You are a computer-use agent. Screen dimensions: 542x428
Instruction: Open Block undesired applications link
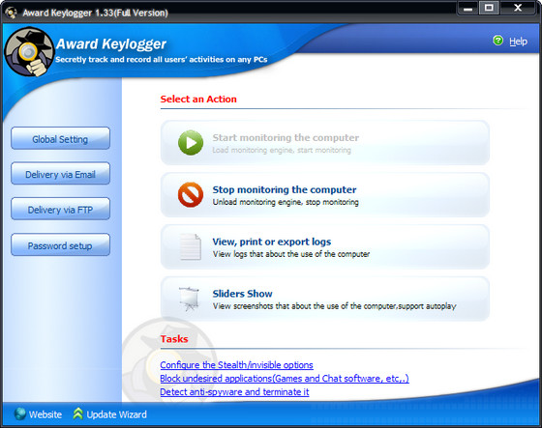285,379
